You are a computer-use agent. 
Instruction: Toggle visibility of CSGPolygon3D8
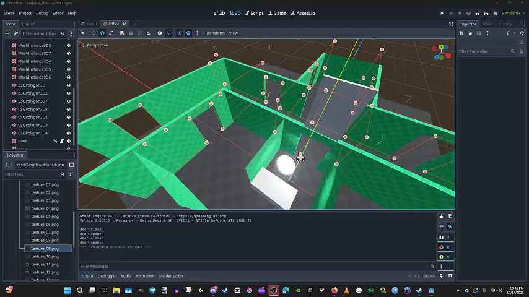(69, 110)
